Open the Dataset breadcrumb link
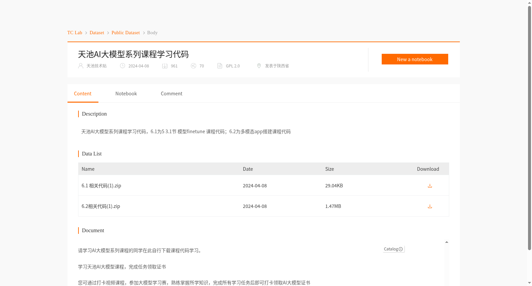Screen dimensions: 532x286 click(97, 33)
